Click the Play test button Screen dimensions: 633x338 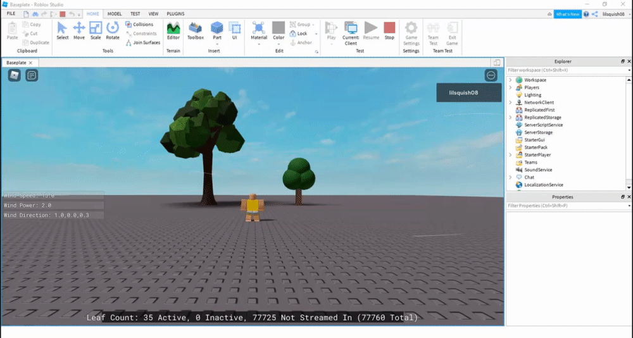tap(332, 30)
